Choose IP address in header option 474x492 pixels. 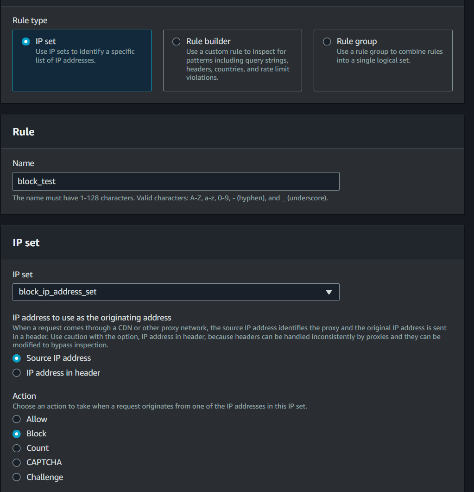click(16, 372)
